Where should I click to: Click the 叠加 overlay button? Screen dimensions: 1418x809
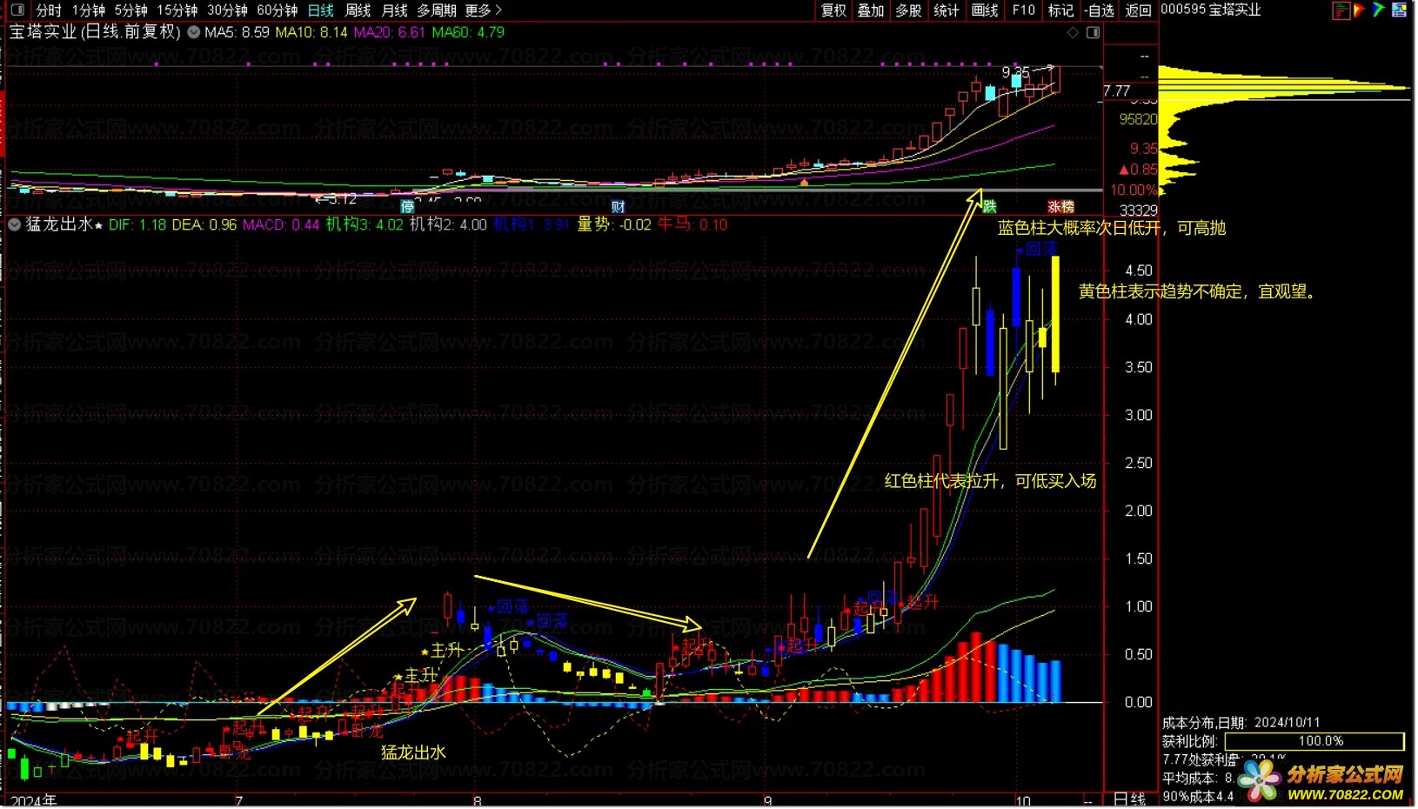pos(871,10)
